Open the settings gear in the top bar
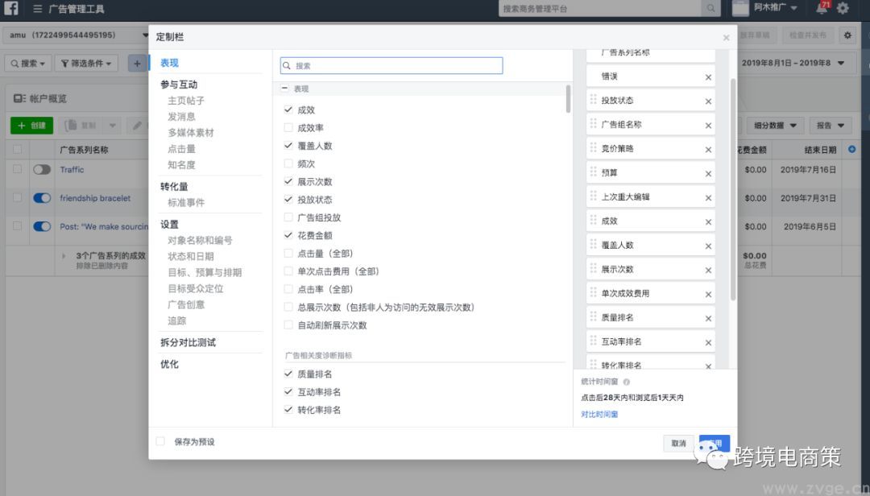The image size is (870, 496). tap(844, 9)
